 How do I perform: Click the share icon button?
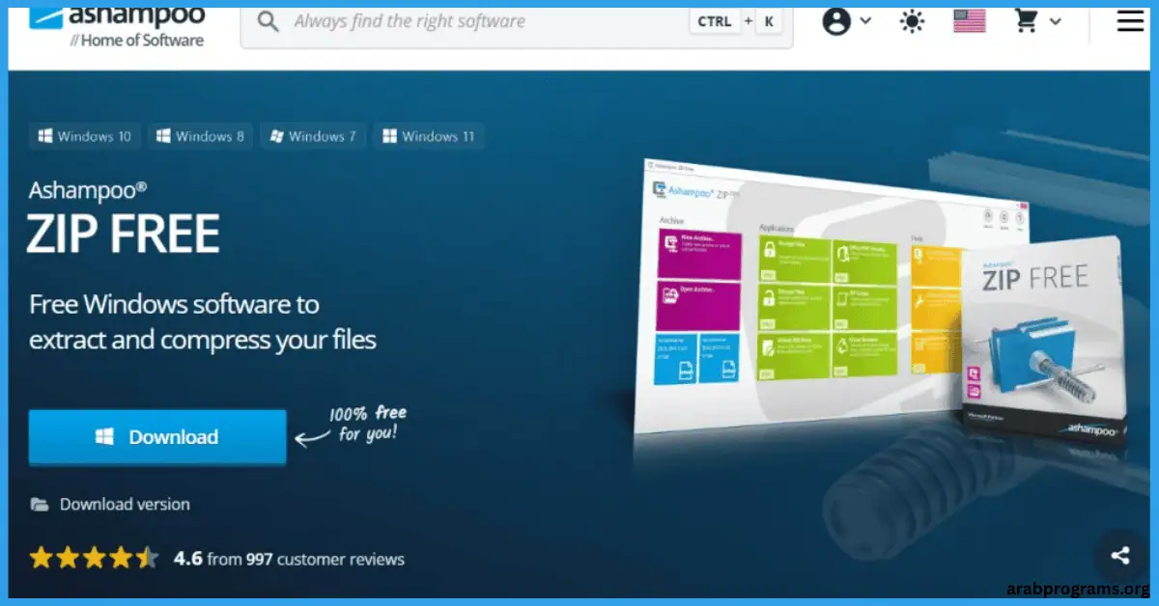pos(1120,555)
